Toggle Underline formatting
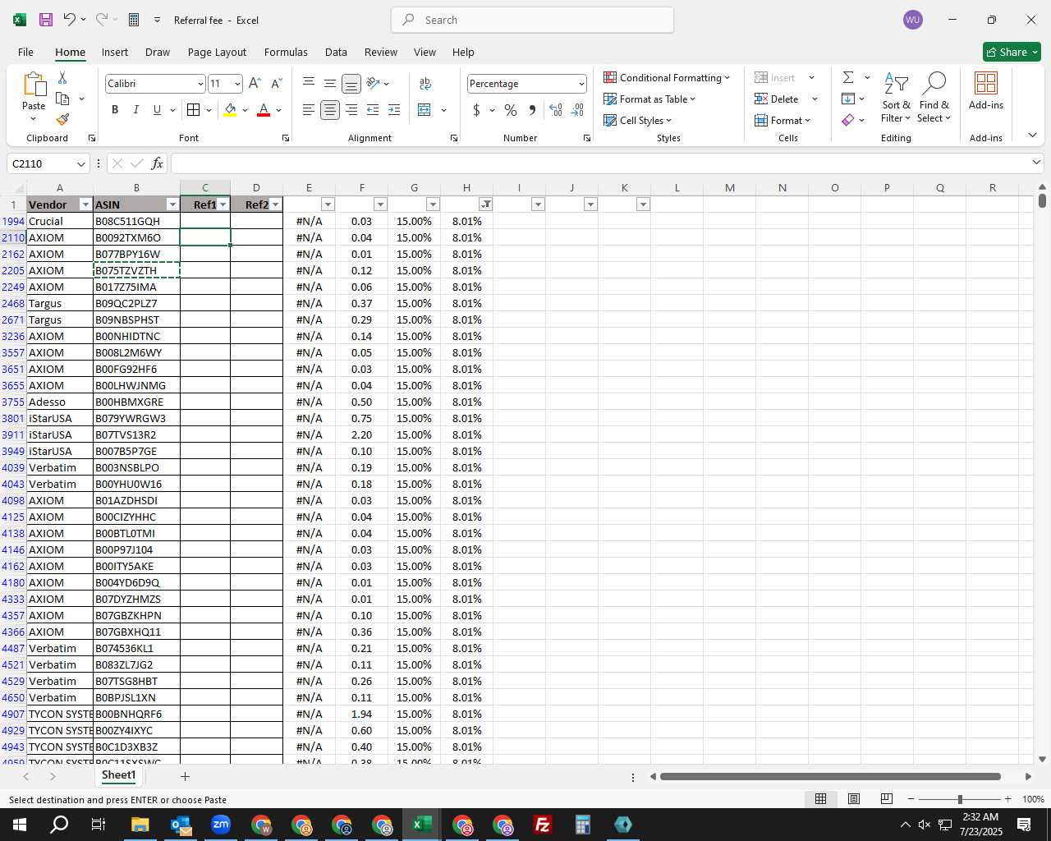 point(157,110)
